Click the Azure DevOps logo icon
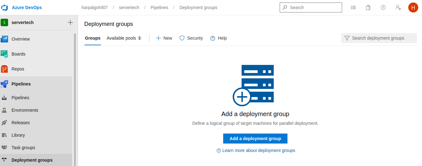The width and height of the screenshot is (422, 166). coord(4,7)
